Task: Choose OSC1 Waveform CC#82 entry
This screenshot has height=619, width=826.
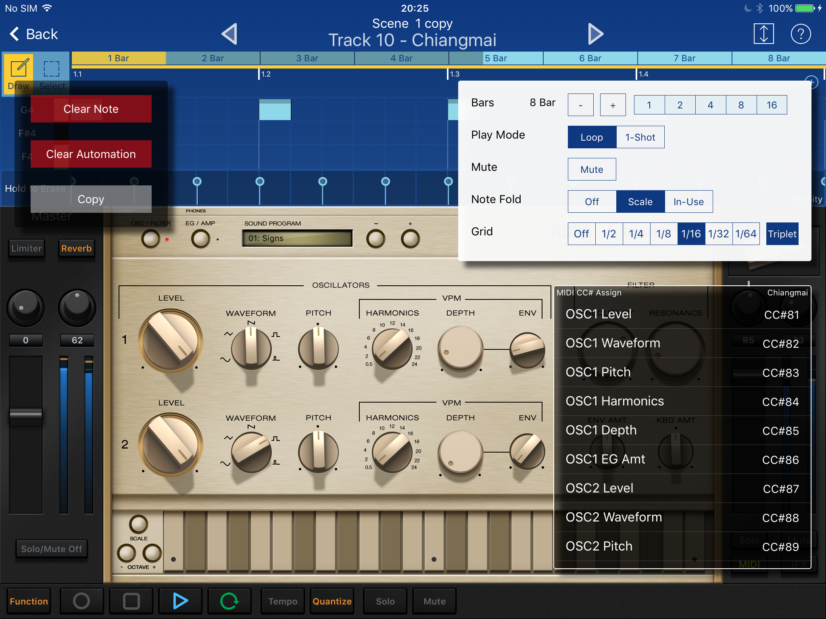Action: click(682, 343)
